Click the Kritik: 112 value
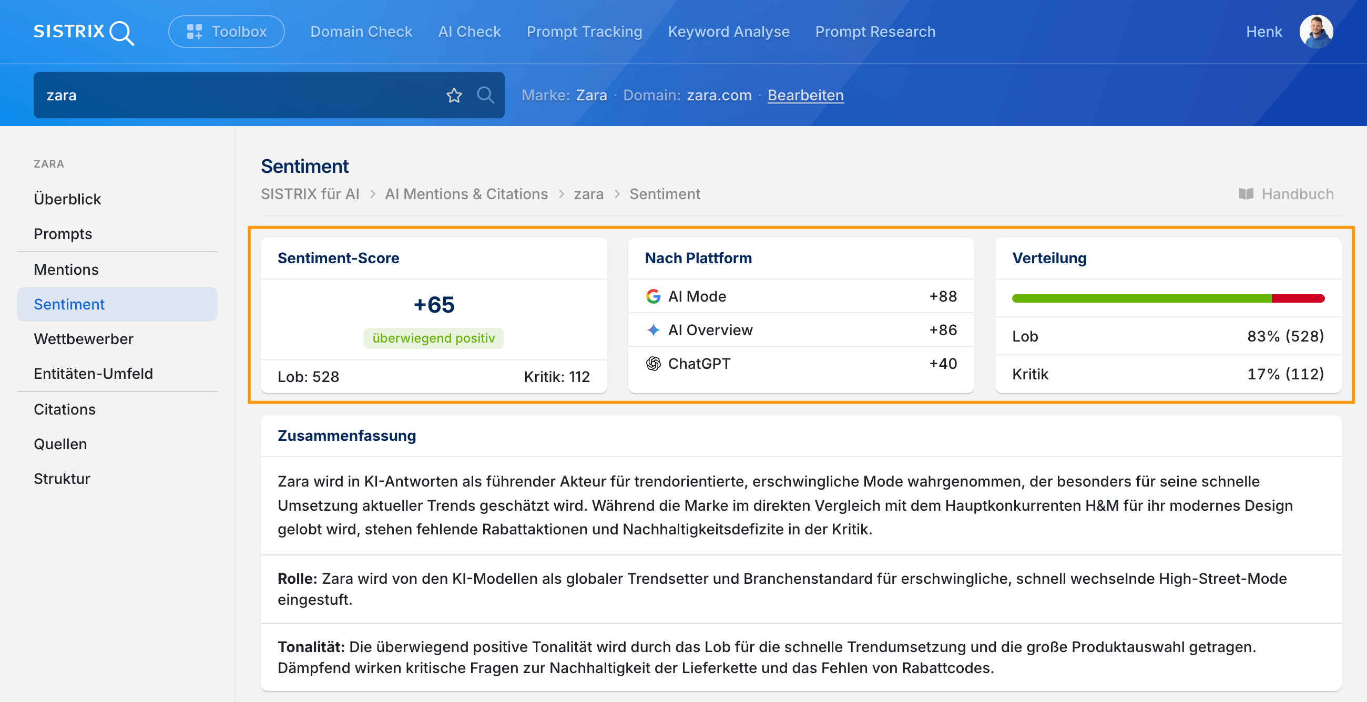Viewport: 1367px width, 702px height. tap(557, 377)
